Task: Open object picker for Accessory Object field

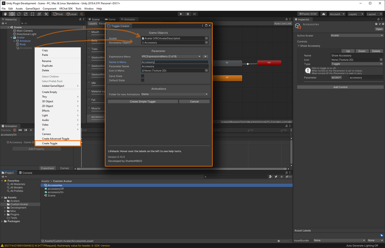Action: pyautogui.click(x=206, y=42)
